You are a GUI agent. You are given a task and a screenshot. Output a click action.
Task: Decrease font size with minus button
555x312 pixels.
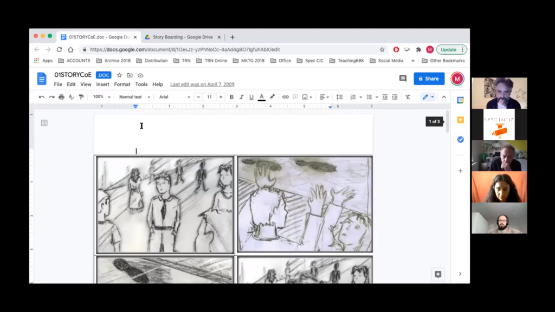(x=198, y=97)
